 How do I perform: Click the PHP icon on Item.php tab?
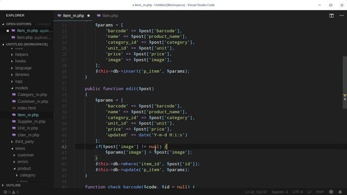click(99, 16)
